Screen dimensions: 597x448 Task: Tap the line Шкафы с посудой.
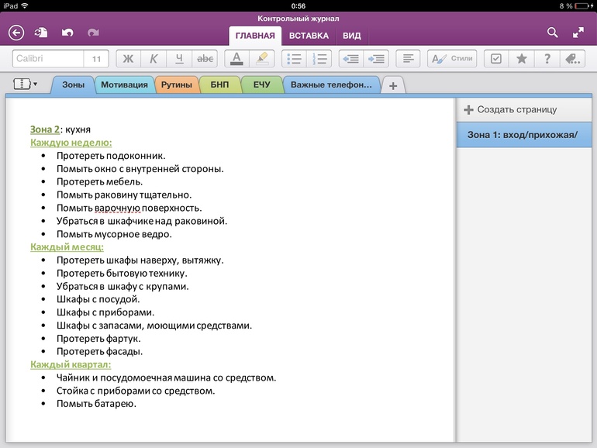pos(98,299)
